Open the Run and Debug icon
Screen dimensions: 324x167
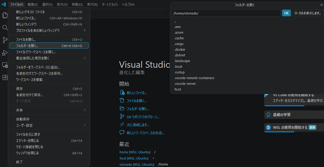coord(5,52)
